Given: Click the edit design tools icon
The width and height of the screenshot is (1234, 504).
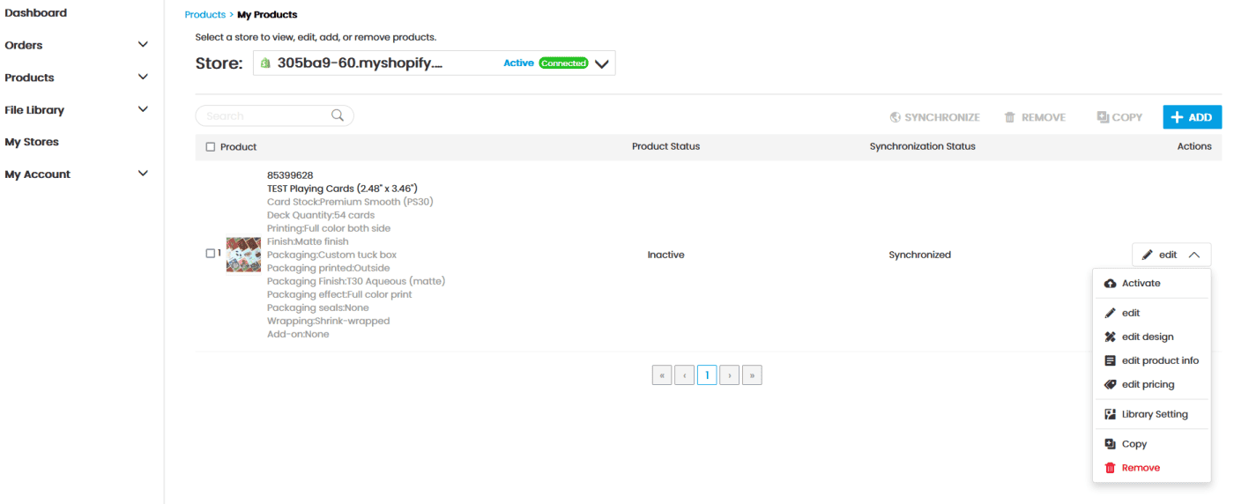Looking at the screenshot, I should (x=1111, y=337).
